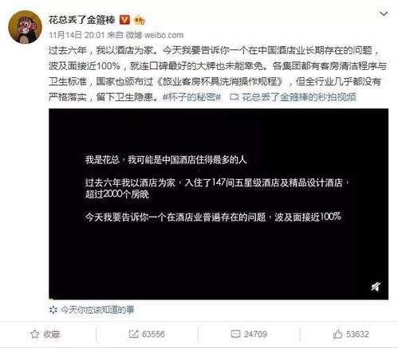
Task: Open 今天你应该知道的事 topic link
Action: pyautogui.click(x=97, y=310)
